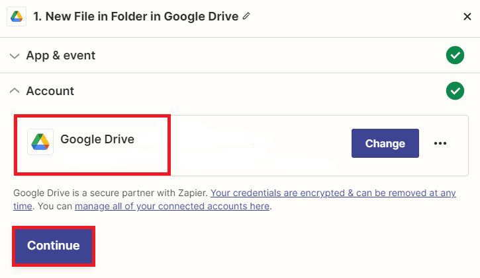The width and height of the screenshot is (480, 278).
Task: Open the three-dot more options menu
Action: 440,143
